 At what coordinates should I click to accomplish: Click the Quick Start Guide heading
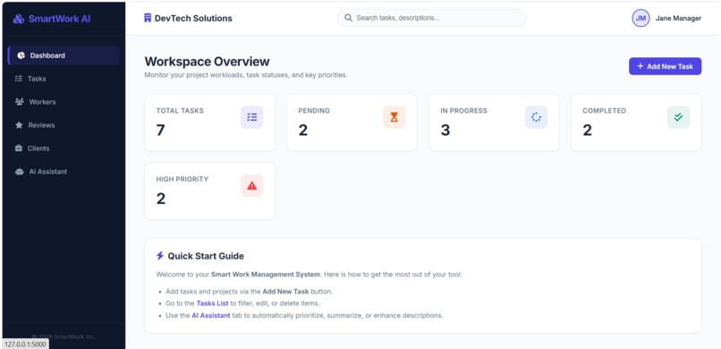(206, 256)
